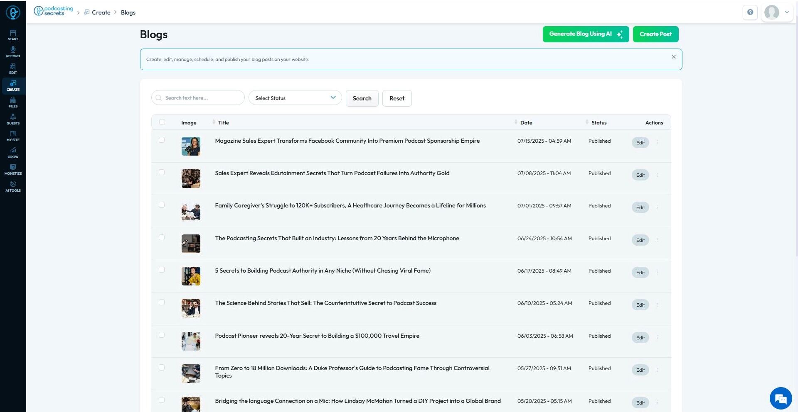
Task: Expand the Select Status dropdown
Action: (x=295, y=98)
